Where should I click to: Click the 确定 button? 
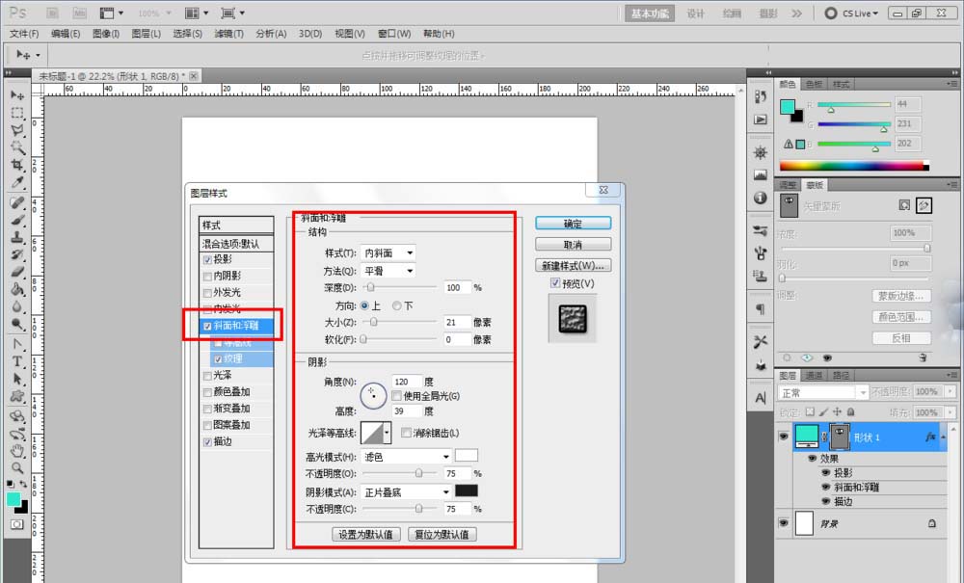(x=573, y=224)
